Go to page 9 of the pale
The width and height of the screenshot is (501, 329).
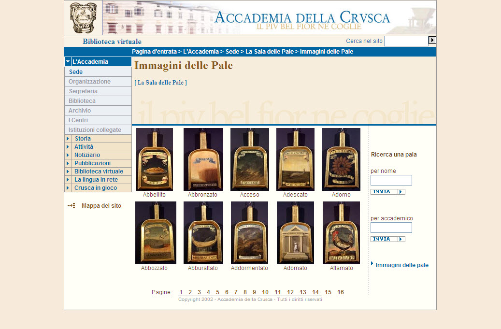click(254, 292)
